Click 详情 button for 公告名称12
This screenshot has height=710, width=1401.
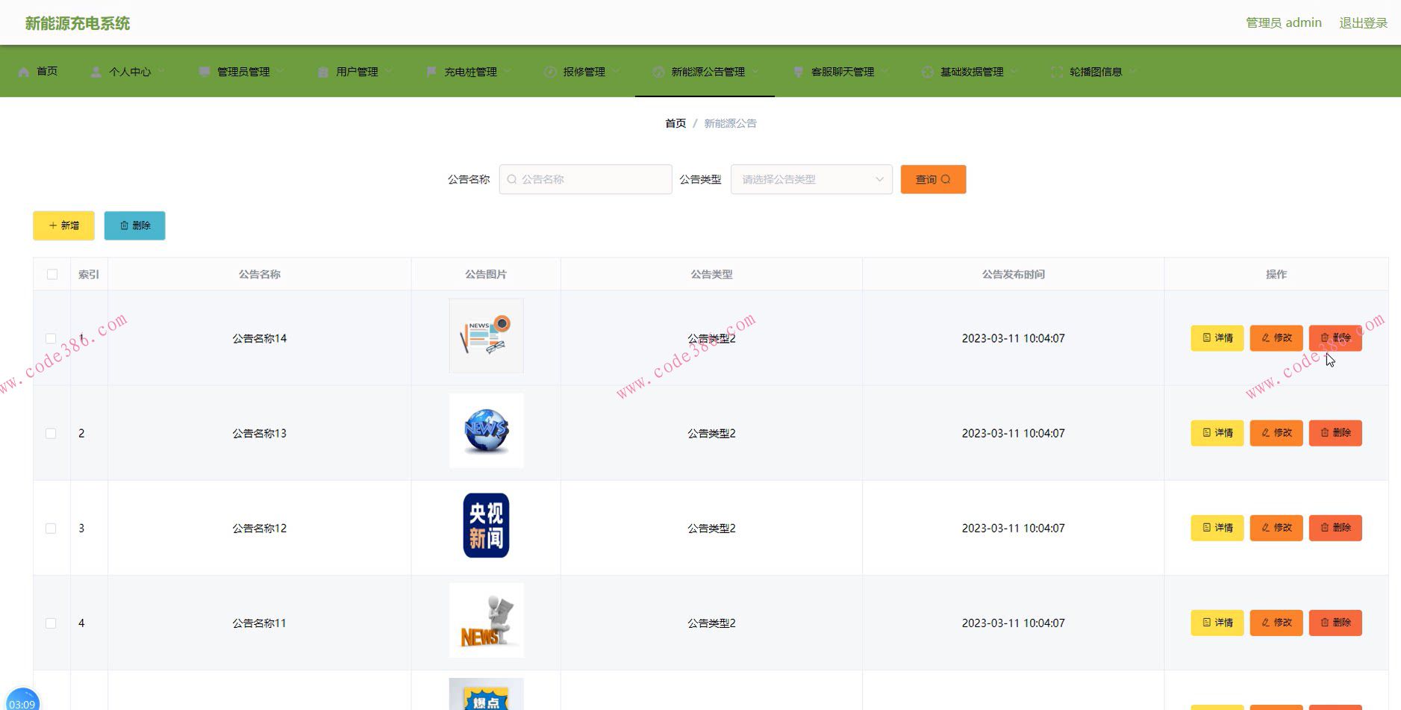coord(1217,528)
